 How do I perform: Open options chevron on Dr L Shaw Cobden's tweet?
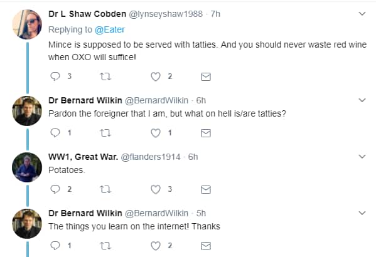[x=362, y=14]
